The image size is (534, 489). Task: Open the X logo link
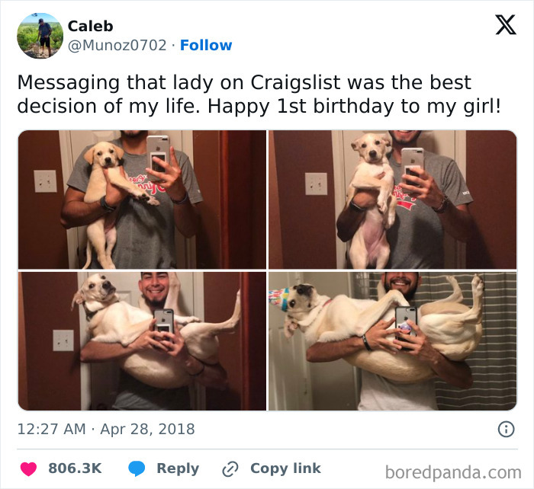click(506, 25)
